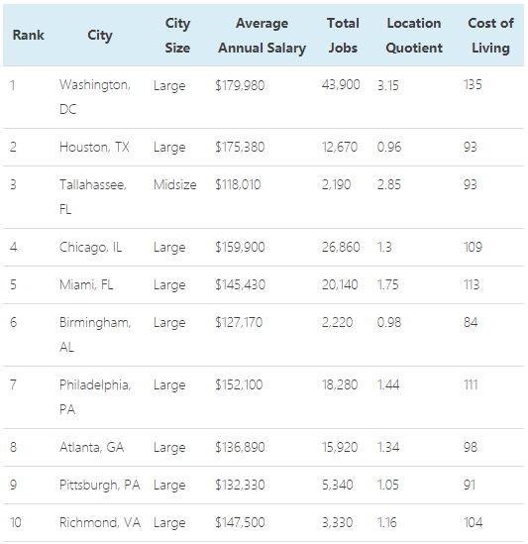Viewport: 528px width, 544px height.
Task: Click the Average Annual Salary header
Action: coord(262,35)
